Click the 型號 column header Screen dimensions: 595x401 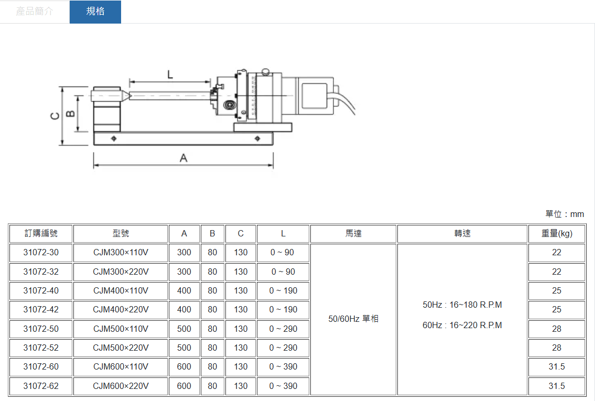121,234
